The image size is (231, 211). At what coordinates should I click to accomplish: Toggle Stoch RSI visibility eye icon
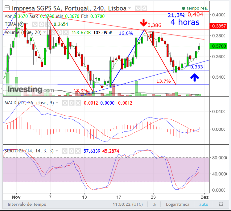pos(65,151)
